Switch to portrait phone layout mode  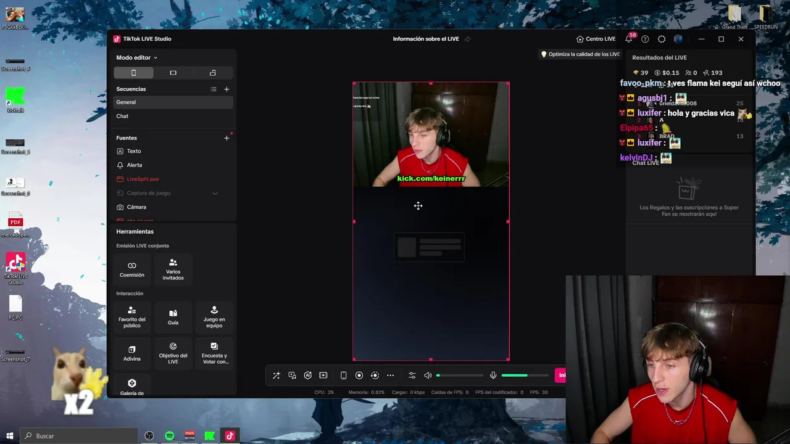click(133, 73)
